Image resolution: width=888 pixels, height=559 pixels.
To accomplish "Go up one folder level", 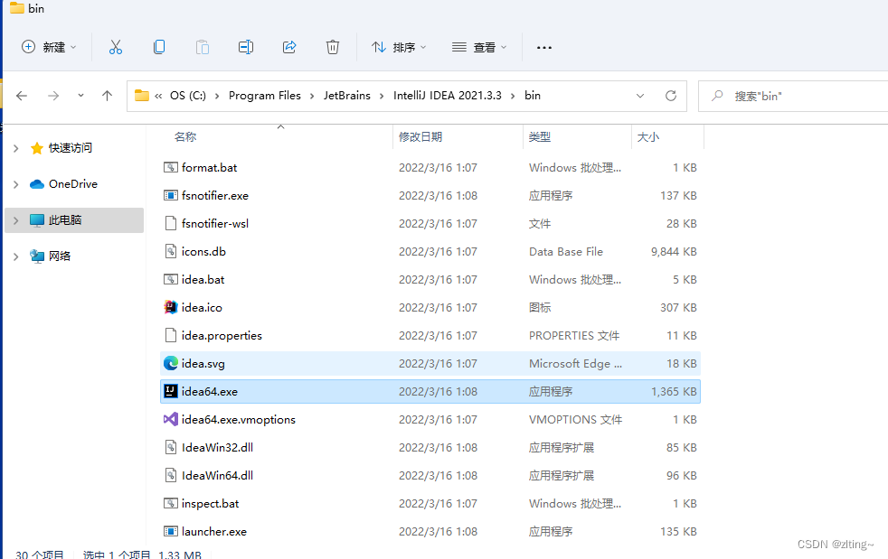I will (107, 96).
